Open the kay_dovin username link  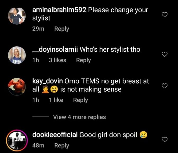tap(47, 81)
